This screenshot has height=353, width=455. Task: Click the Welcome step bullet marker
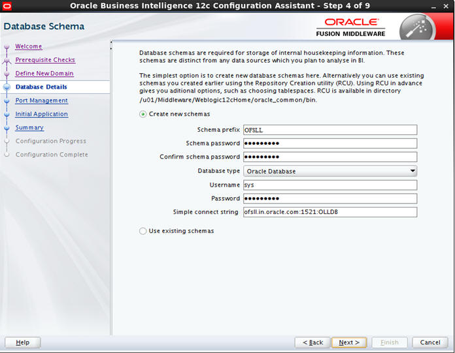[7, 46]
